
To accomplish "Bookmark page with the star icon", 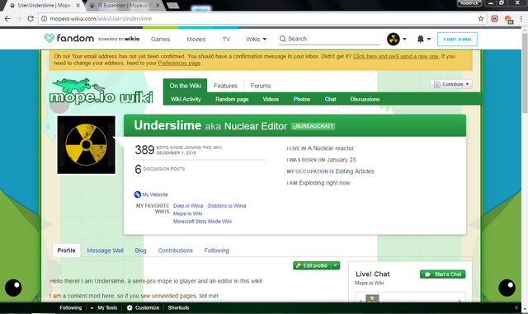I will pos(480,19).
